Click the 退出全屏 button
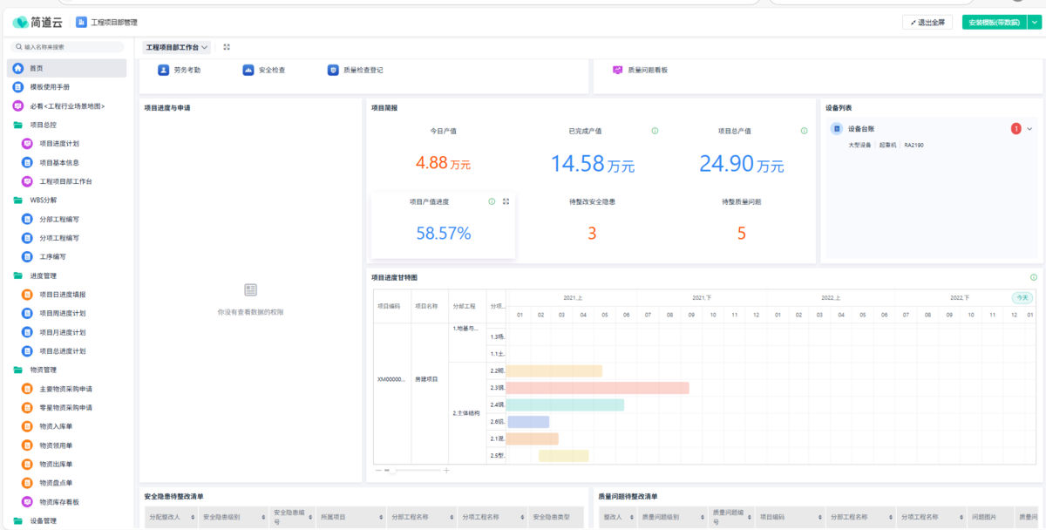This screenshot has height=530, width=1046. coord(927,23)
